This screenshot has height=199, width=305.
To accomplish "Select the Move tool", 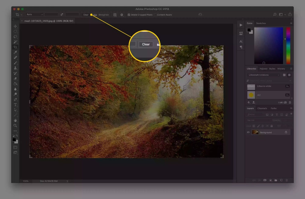I will 15,26.
